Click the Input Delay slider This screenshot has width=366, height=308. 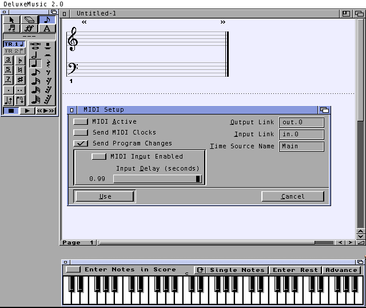coord(158,179)
